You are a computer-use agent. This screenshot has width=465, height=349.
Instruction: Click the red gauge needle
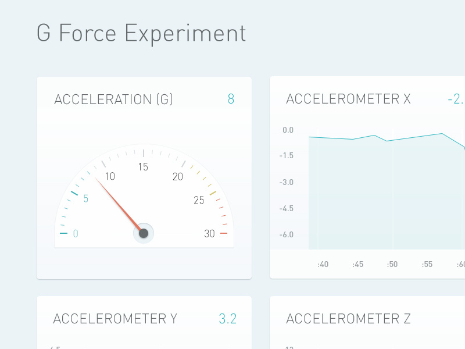pos(118,204)
